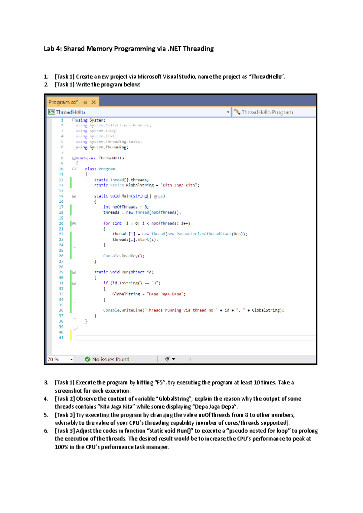Click the code cleanup broom icon
The height and width of the screenshot is (513, 363).
(167, 359)
